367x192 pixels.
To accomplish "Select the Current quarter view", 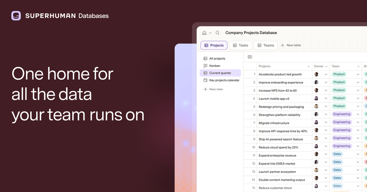I will click(220, 73).
